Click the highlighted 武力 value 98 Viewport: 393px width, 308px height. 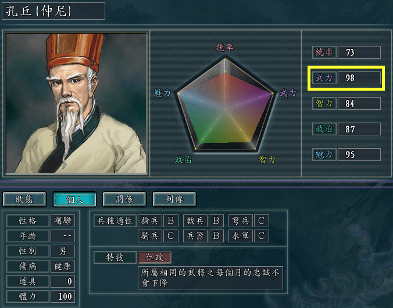click(x=359, y=78)
